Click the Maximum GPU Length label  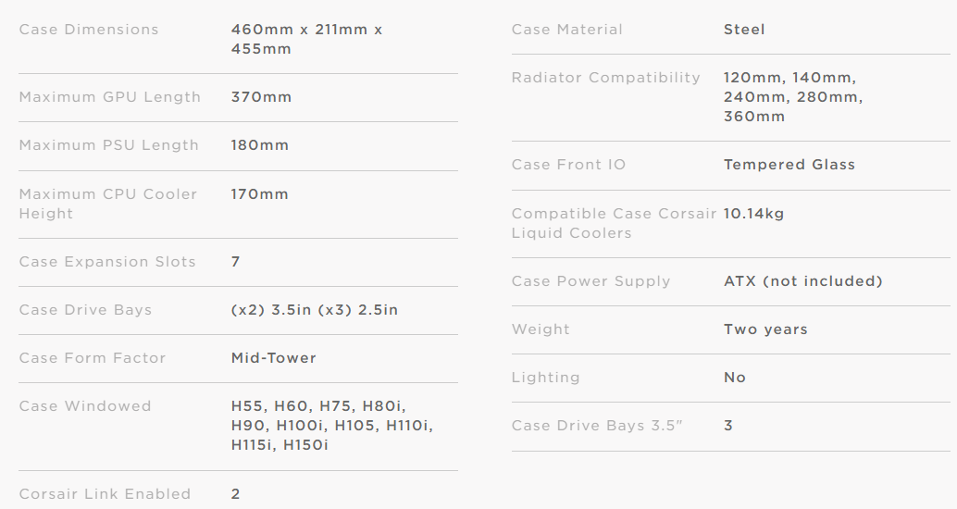109,97
